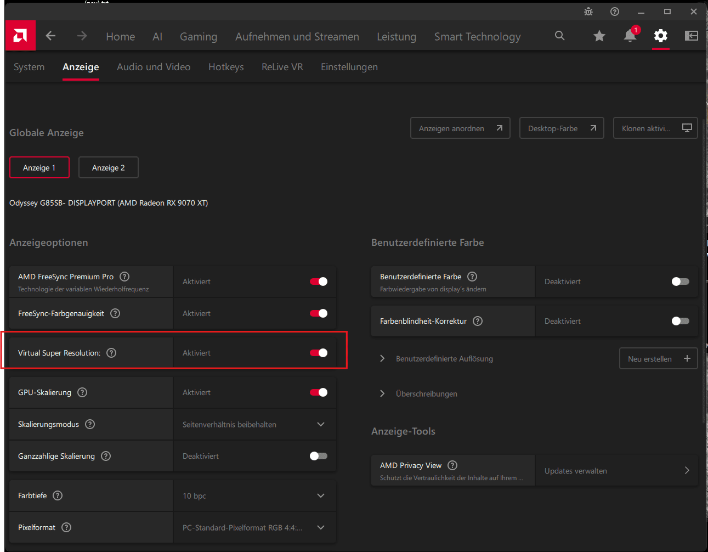Select the Anzeige sub-tab
The height and width of the screenshot is (552, 708).
pyautogui.click(x=81, y=67)
